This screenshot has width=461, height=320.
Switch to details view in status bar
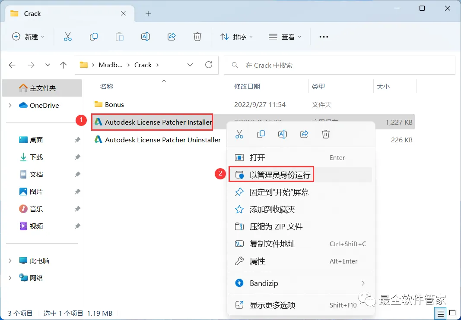440,314
